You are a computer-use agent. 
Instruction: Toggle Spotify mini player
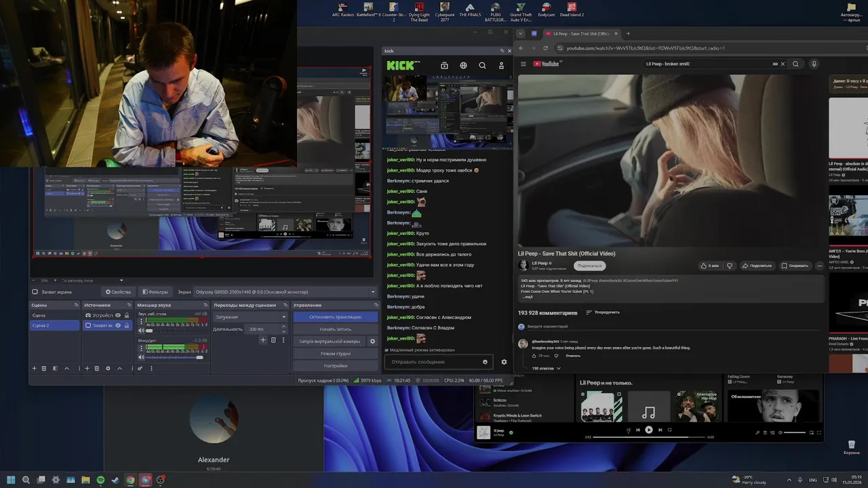811,432
